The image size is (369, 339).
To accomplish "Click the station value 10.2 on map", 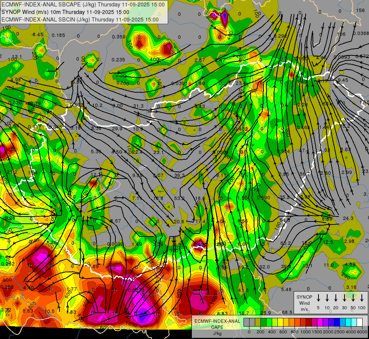I will 97,105.
